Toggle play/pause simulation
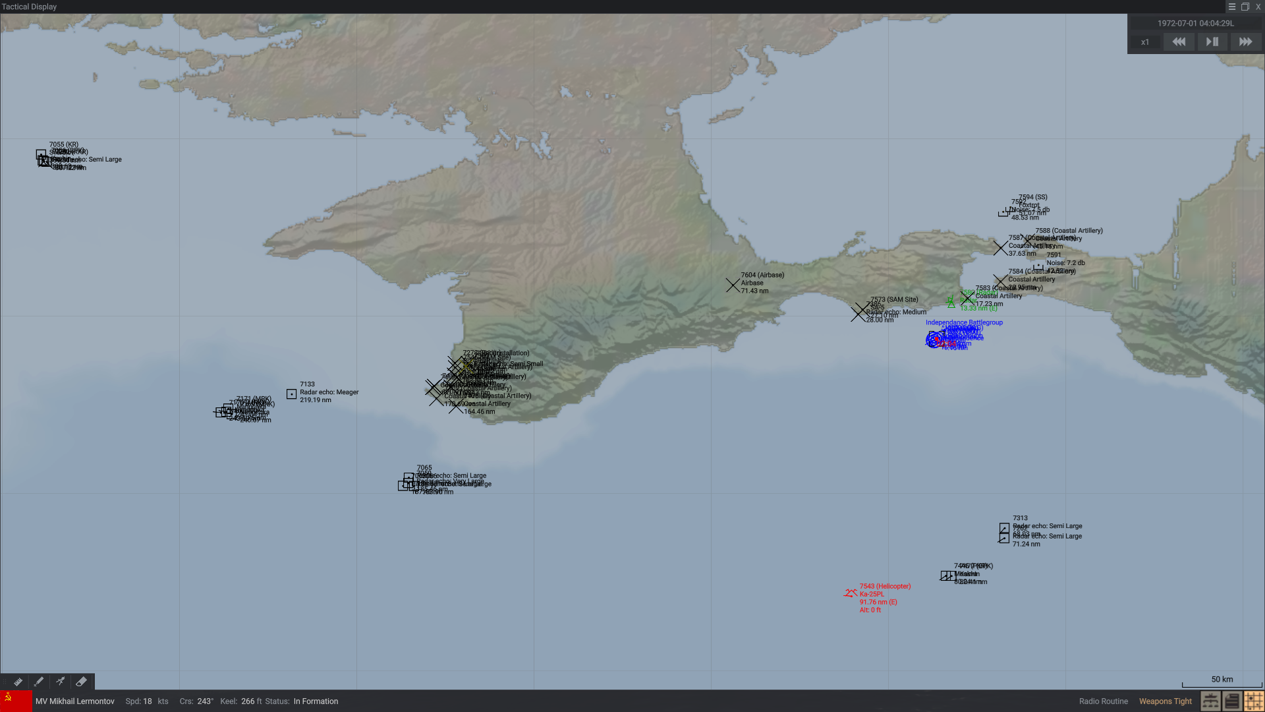1265x712 pixels. [x=1212, y=42]
